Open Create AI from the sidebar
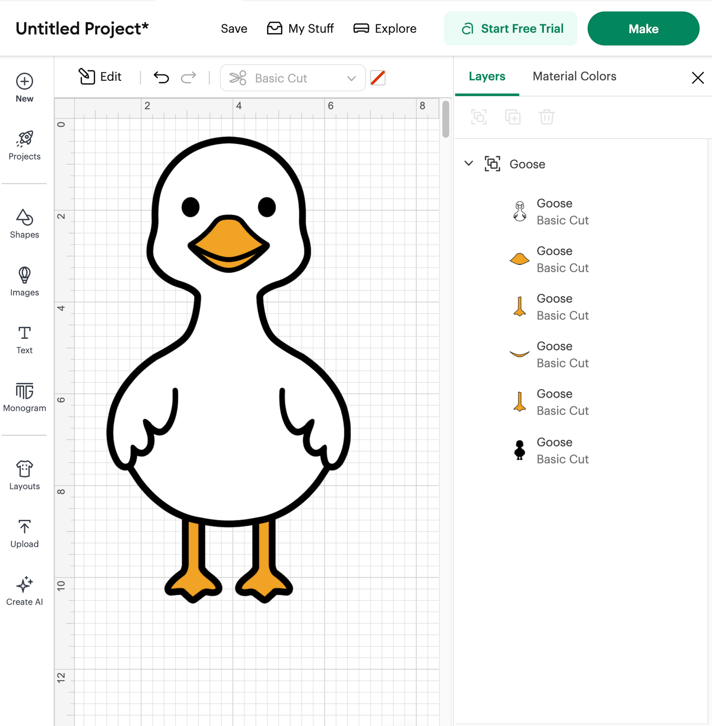712x726 pixels. point(24,590)
